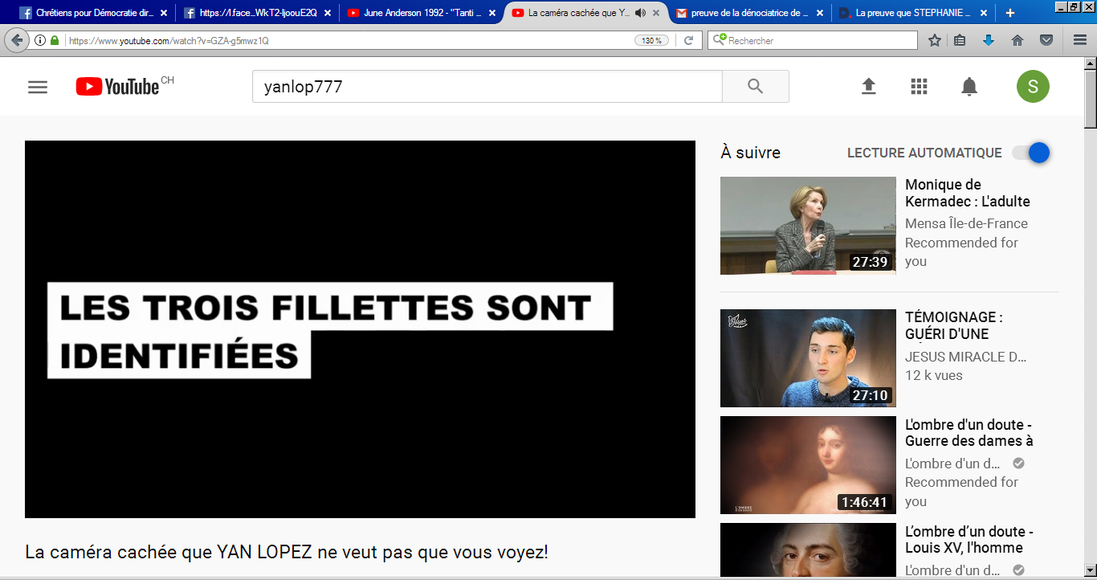Open Monique de Kermadec video thumbnail
The width and height of the screenshot is (1097, 580).
point(808,226)
